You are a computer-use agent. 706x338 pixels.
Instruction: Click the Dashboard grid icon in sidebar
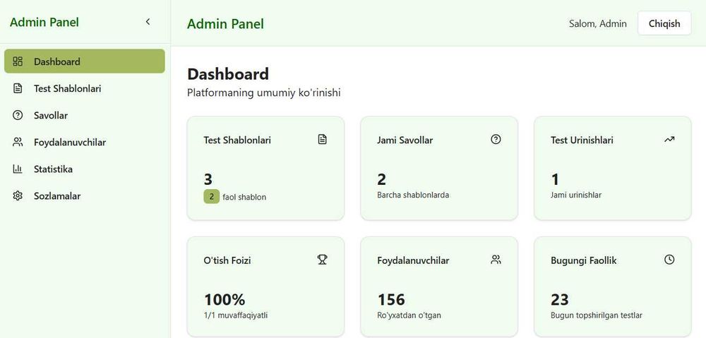[18, 61]
